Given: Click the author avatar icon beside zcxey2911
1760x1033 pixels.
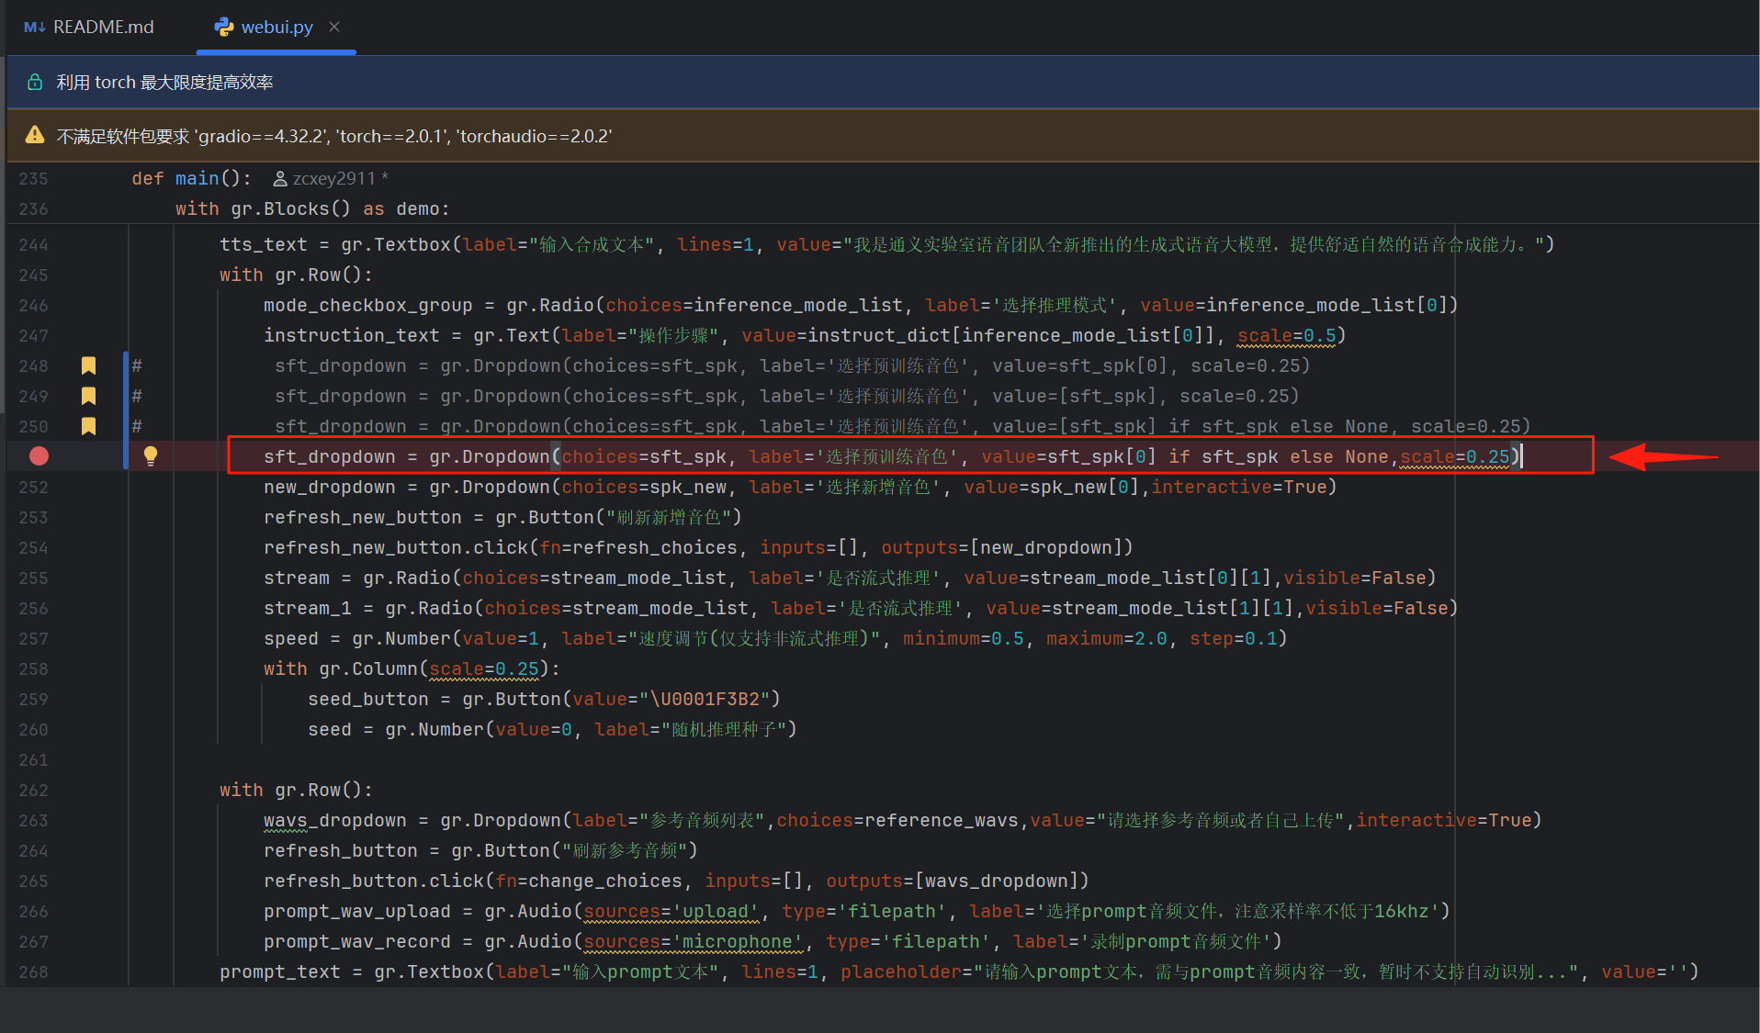Looking at the screenshot, I should [278, 178].
